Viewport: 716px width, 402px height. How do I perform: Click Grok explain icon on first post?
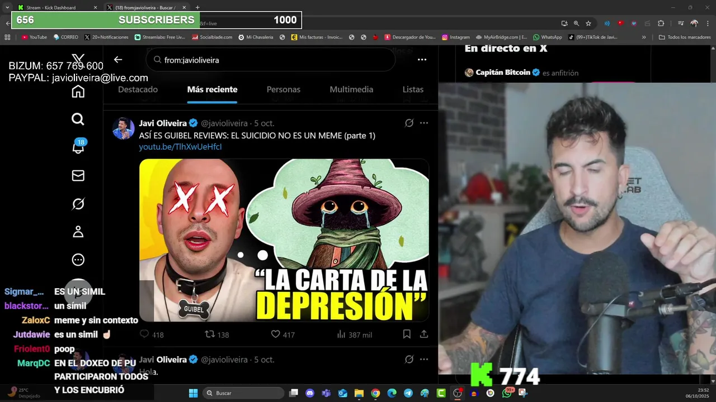coord(409,123)
